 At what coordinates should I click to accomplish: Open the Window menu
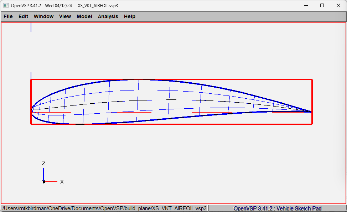point(43,16)
